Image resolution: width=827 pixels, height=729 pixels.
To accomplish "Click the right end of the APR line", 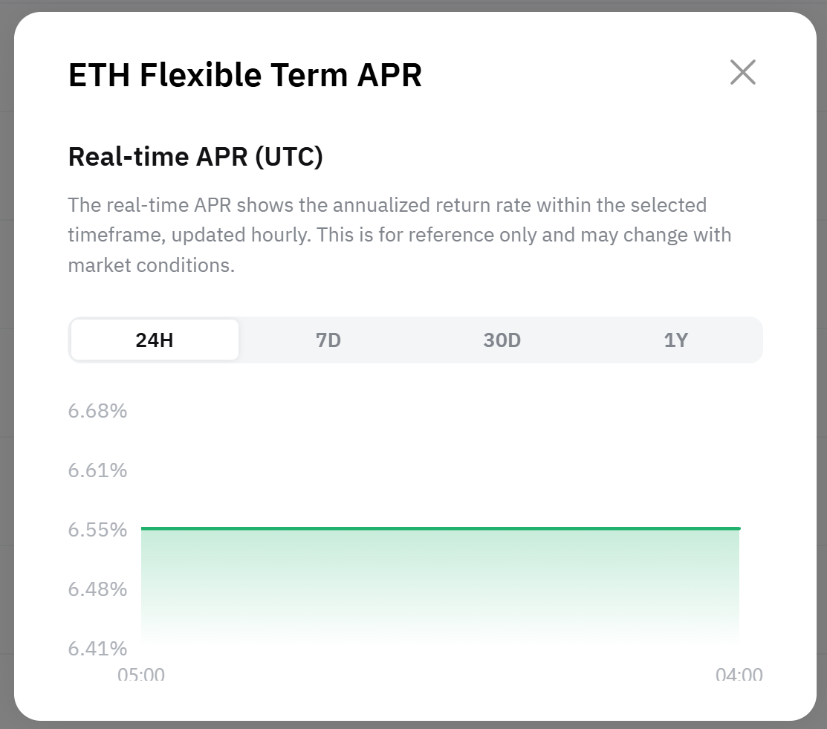I will pos(739,528).
